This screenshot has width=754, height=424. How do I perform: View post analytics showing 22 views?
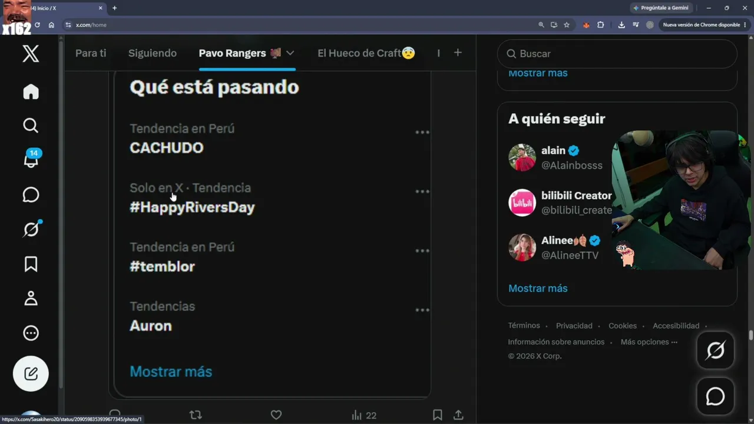tap(363, 415)
